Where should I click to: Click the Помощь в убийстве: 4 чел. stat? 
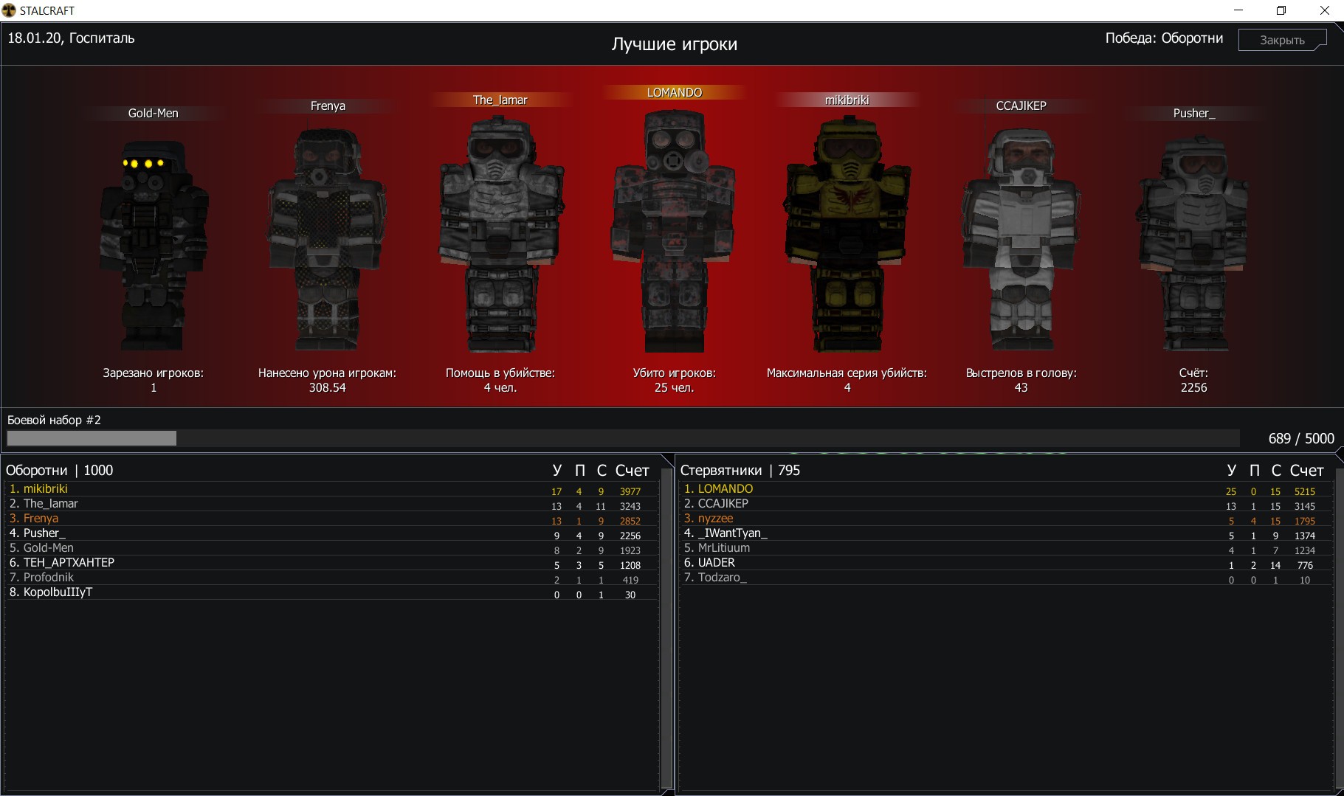[x=500, y=380]
